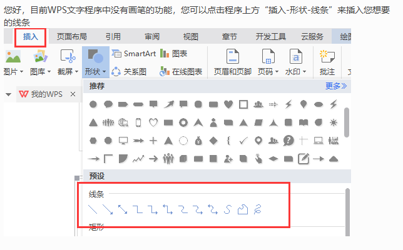Go to 视图 tab

point(191,37)
